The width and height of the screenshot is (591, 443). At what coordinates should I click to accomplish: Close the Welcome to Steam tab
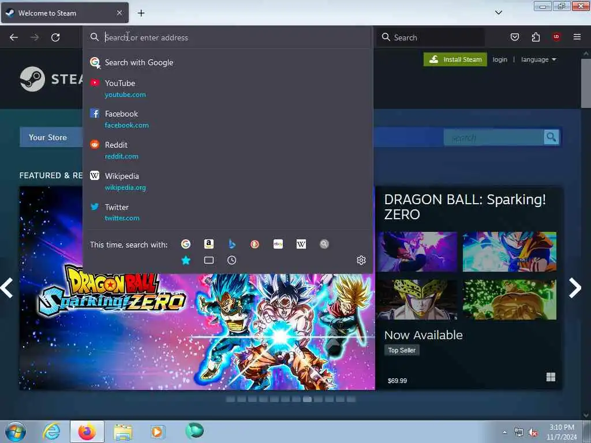point(119,13)
